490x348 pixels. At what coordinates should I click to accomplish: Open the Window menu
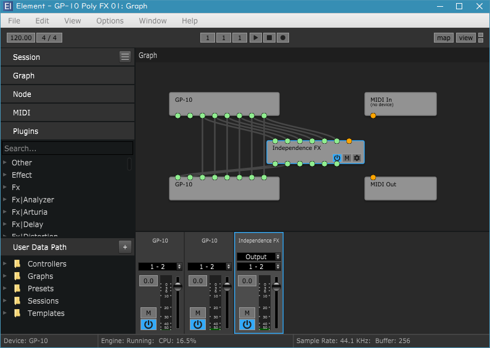pos(152,20)
